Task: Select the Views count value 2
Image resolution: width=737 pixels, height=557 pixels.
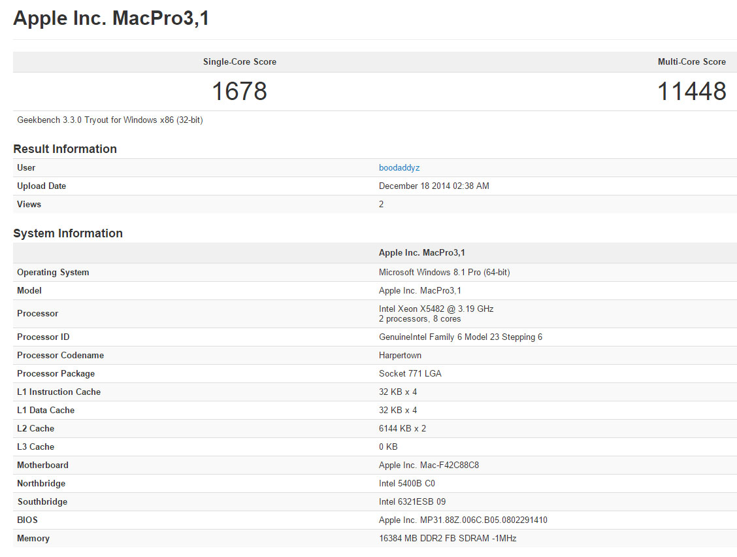Action: [x=381, y=204]
